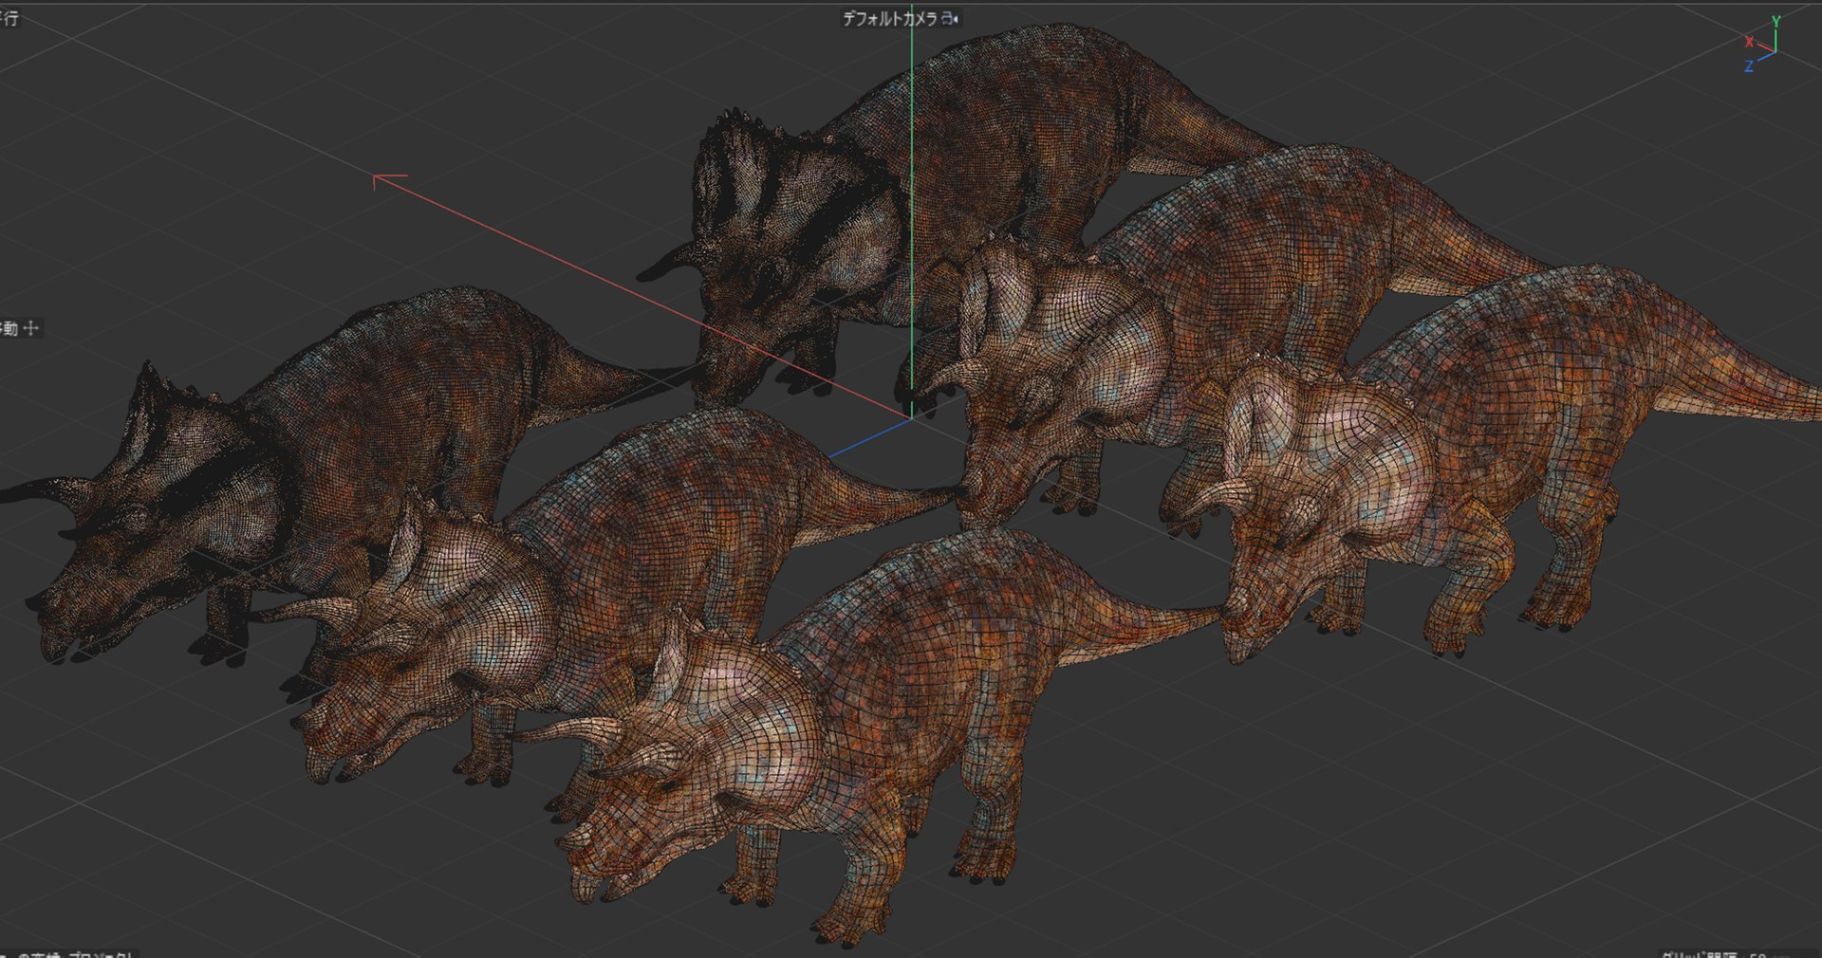Click the blue Z label on axis gizmo
Viewport: 1822px width, 958px height.
[1748, 66]
